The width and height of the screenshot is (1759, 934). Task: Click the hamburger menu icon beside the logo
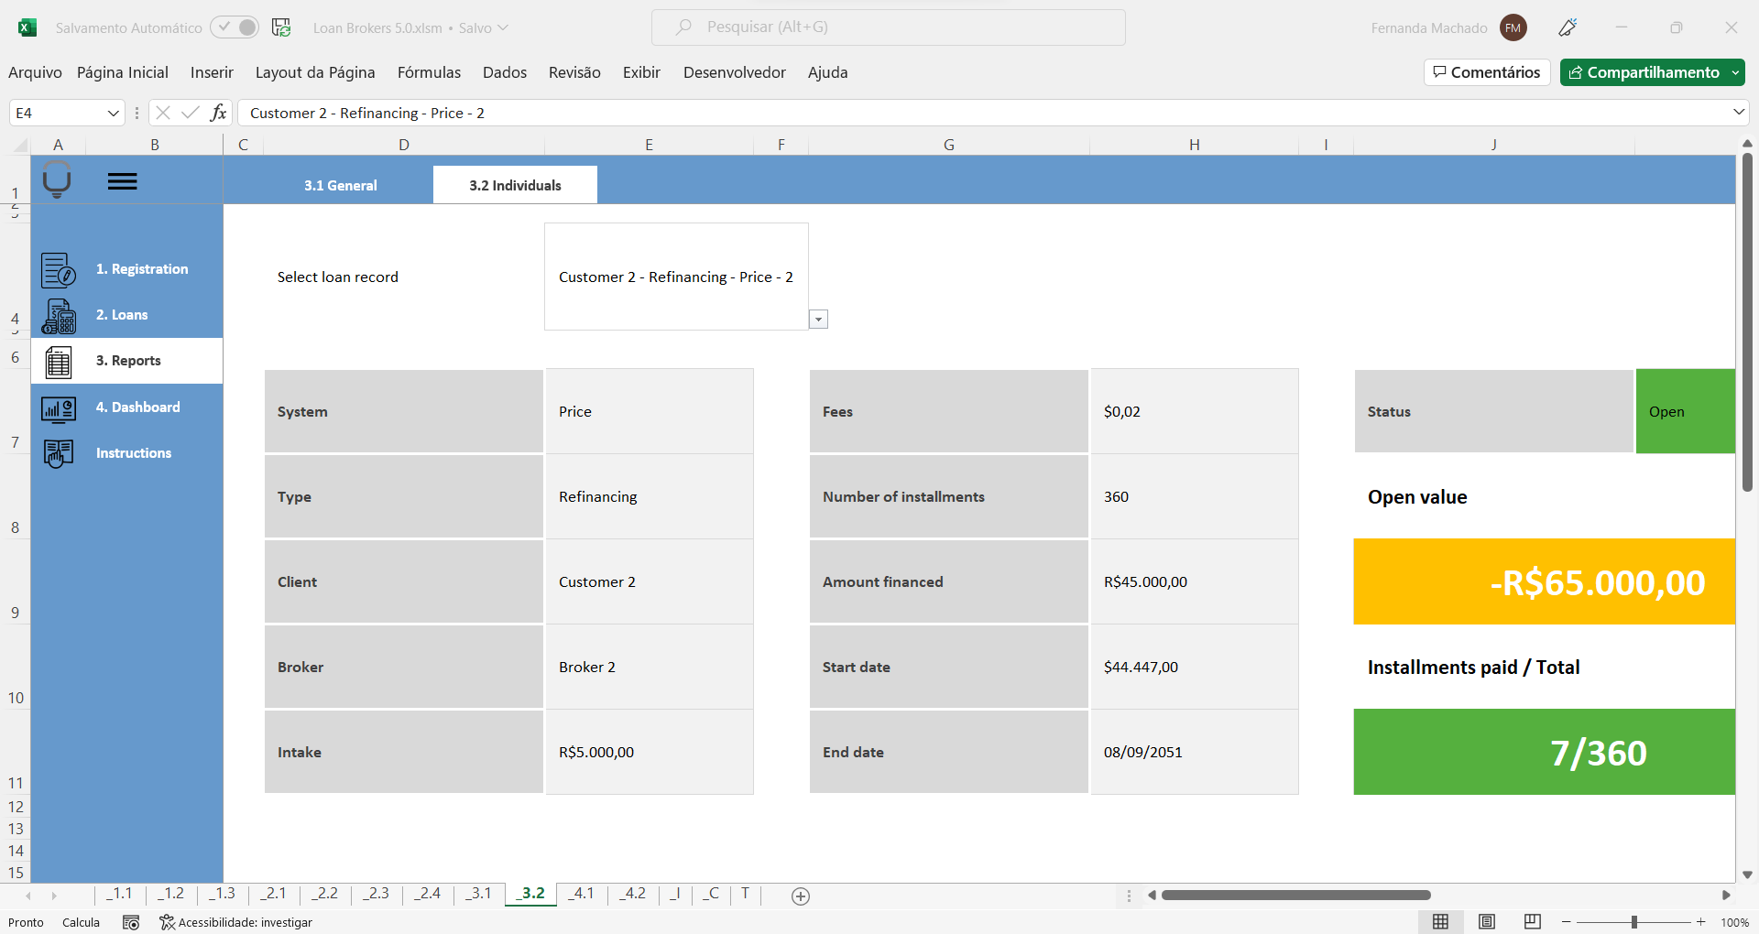[x=123, y=180]
